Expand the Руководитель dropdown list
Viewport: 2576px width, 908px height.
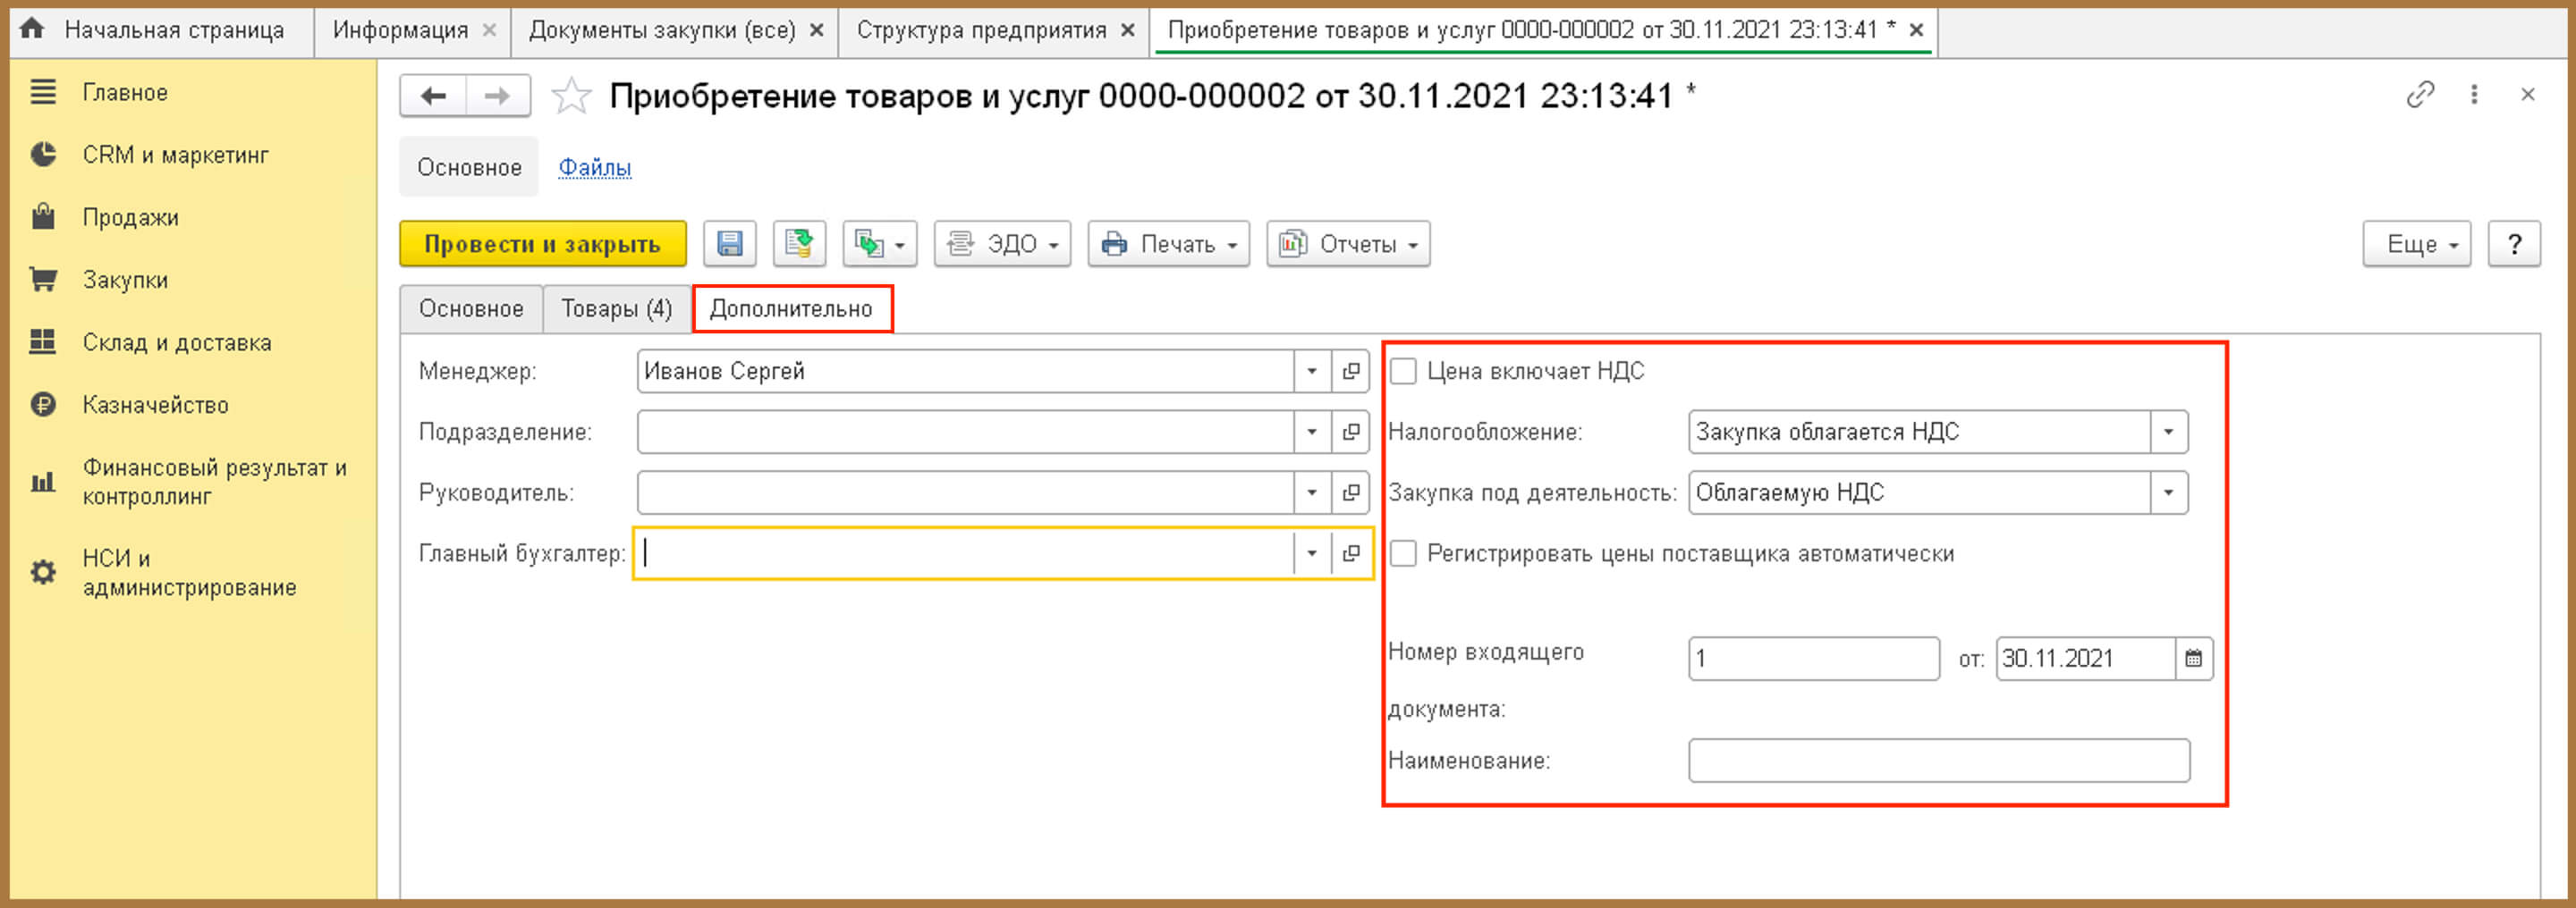point(1312,492)
